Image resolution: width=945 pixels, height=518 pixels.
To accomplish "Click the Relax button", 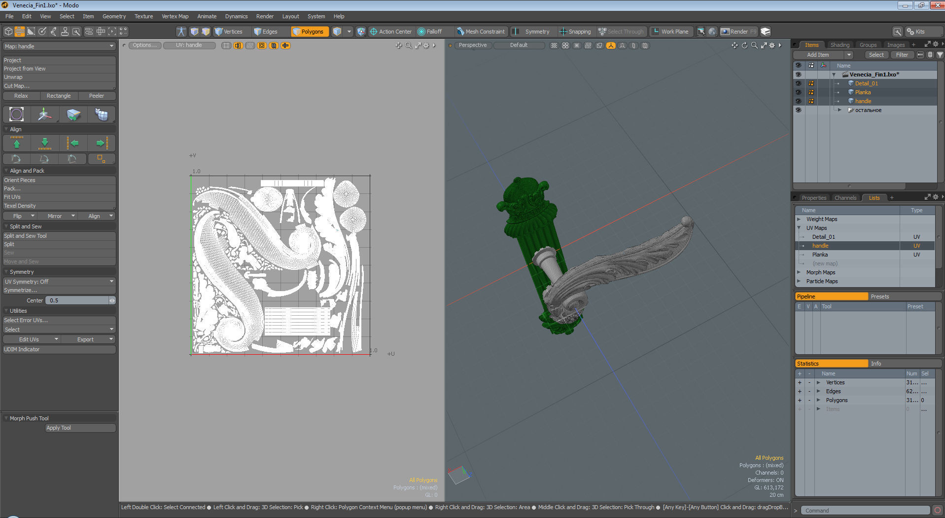I will [21, 96].
